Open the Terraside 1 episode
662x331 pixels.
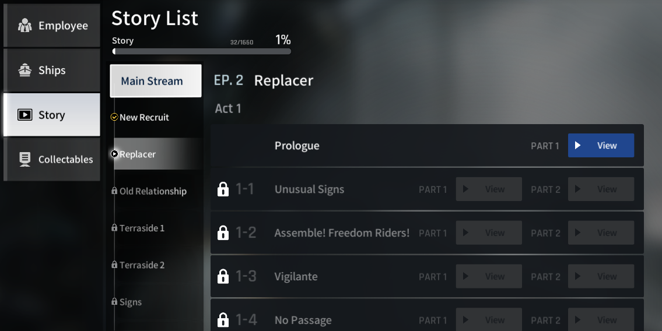[142, 228]
